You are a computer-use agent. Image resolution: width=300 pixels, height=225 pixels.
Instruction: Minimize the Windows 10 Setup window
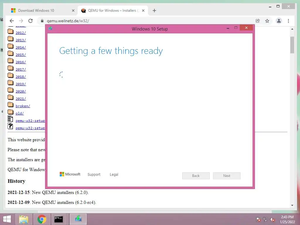click(x=228, y=28)
